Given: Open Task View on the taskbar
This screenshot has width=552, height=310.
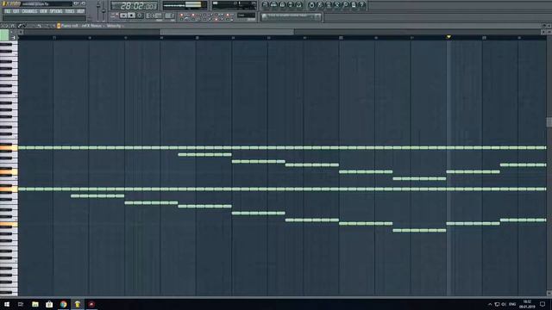Looking at the screenshot, I should coord(21,304).
